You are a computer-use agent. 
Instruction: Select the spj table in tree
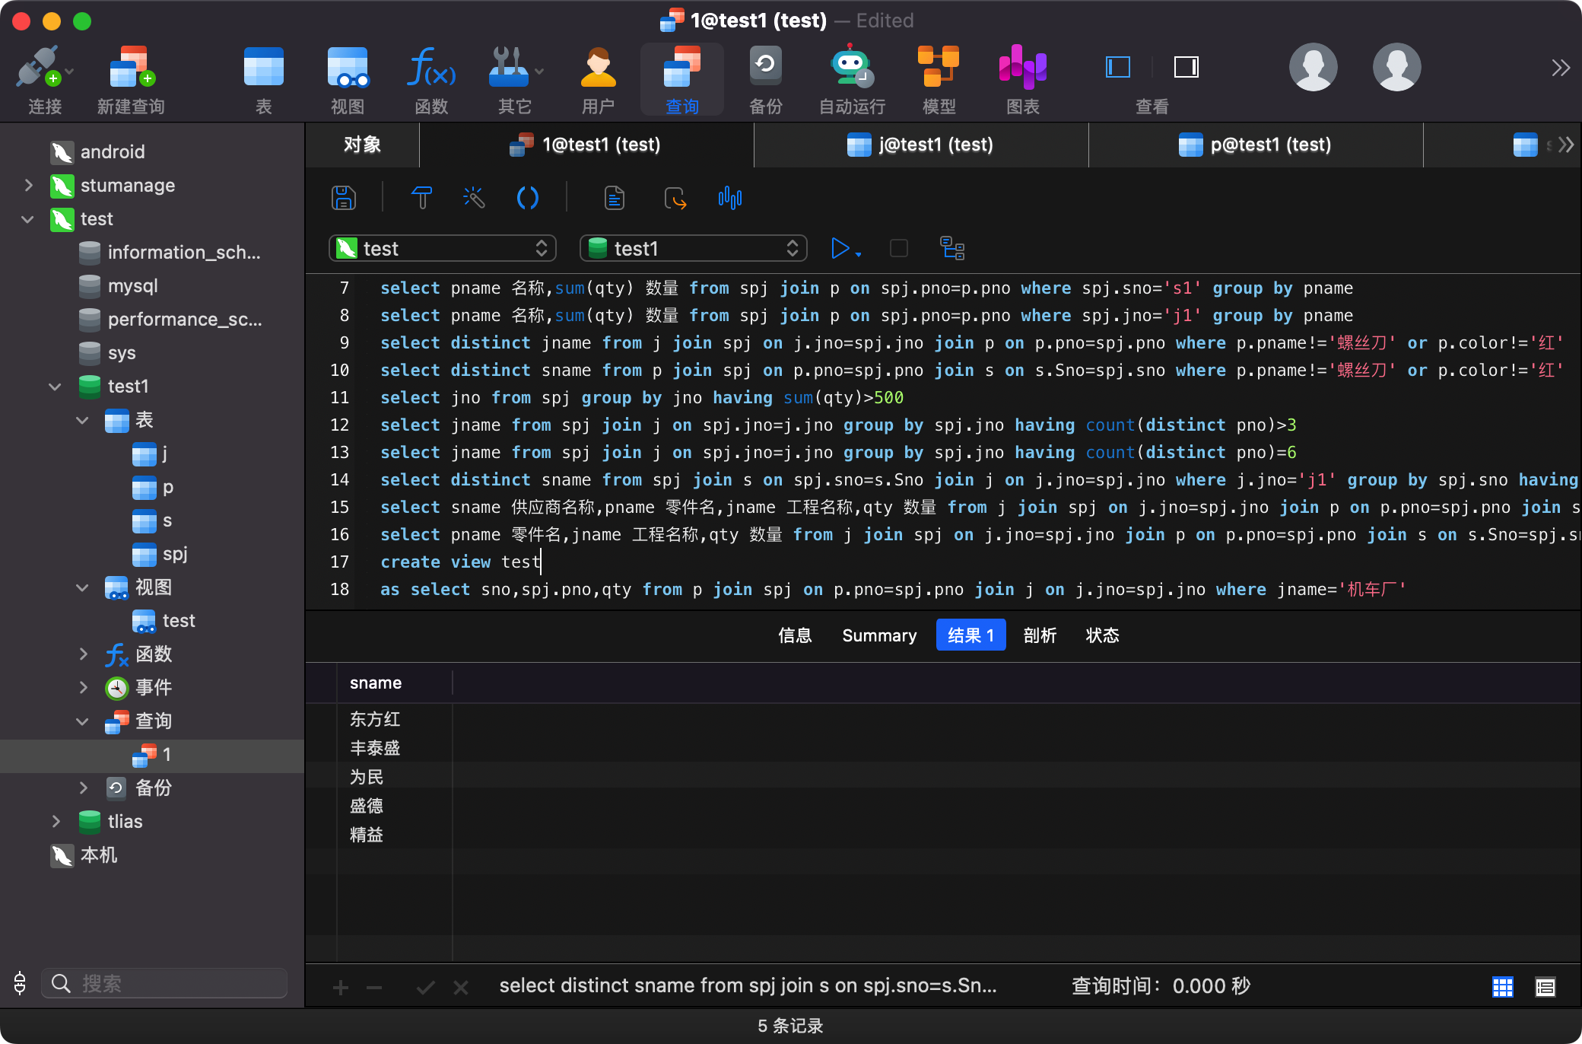[x=174, y=554]
